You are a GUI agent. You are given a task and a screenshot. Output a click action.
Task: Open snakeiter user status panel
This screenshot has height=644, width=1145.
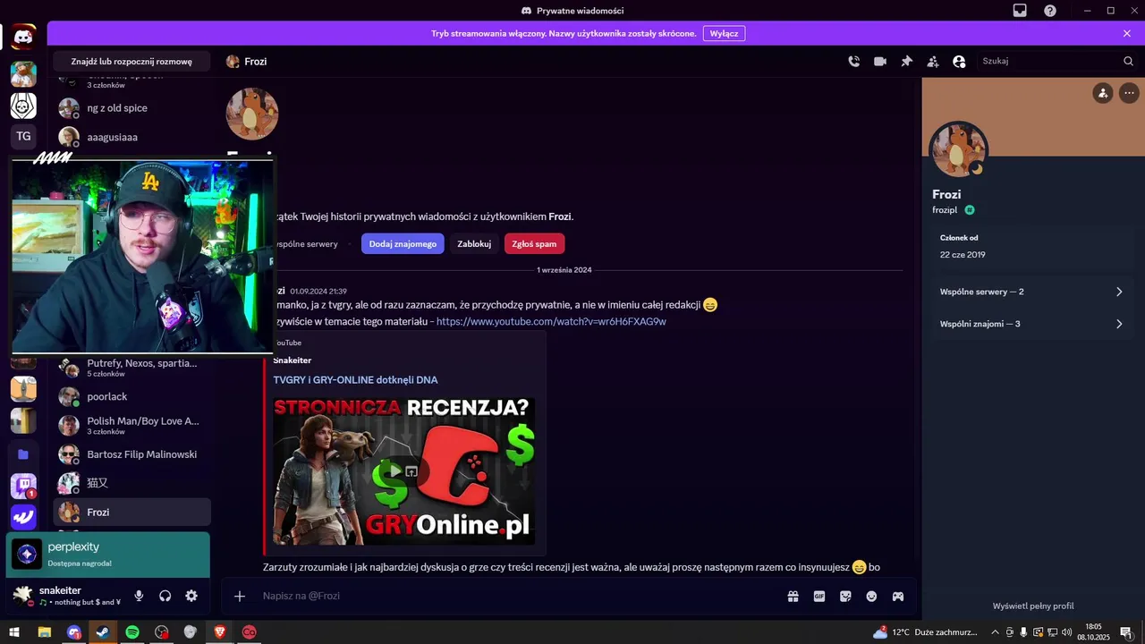(67, 596)
